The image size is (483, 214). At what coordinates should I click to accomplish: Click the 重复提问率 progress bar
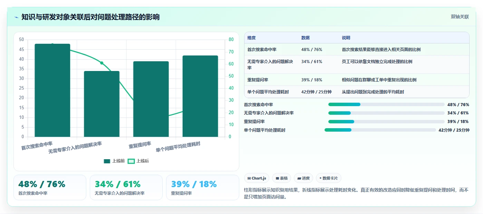[386, 122]
